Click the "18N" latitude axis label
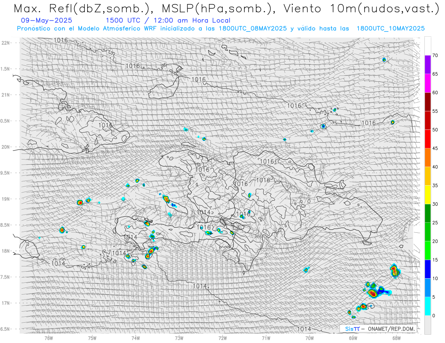Screen dimensions: 445x343 (6, 251)
